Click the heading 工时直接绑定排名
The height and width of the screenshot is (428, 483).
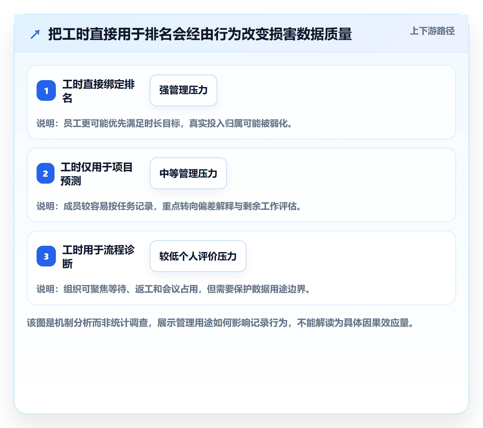point(99,91)
